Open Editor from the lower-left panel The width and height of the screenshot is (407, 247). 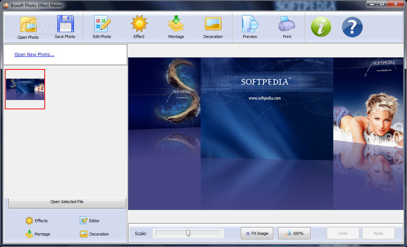click(90, 221)
